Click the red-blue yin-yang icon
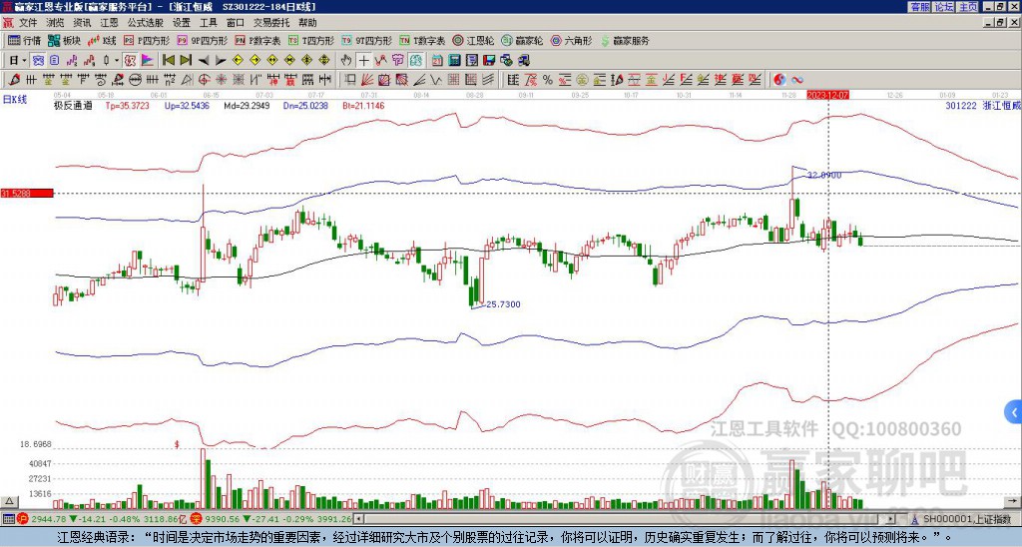The image size is (1022, 547). click(x=779, y=80)
